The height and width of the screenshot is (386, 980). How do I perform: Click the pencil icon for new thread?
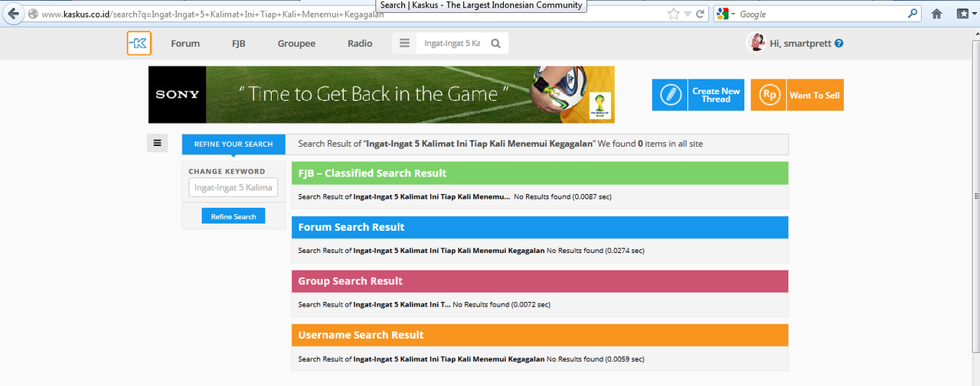pyautogui.click(x=670, y=95)
